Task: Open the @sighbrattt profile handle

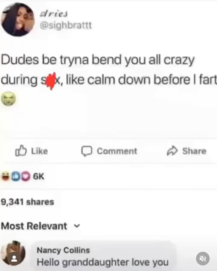Action: (x=66, y=26)
